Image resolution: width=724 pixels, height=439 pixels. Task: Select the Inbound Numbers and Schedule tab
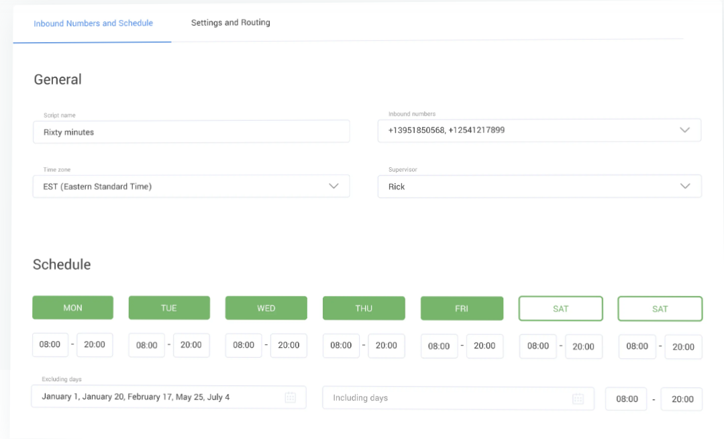click(93, 23)
